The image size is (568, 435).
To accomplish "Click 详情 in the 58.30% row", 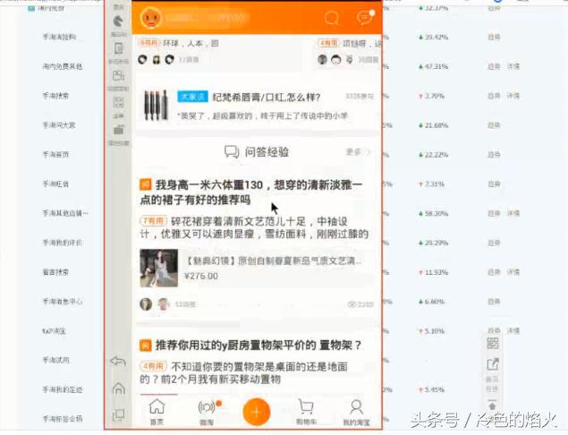I will click(x=513, y=213).
